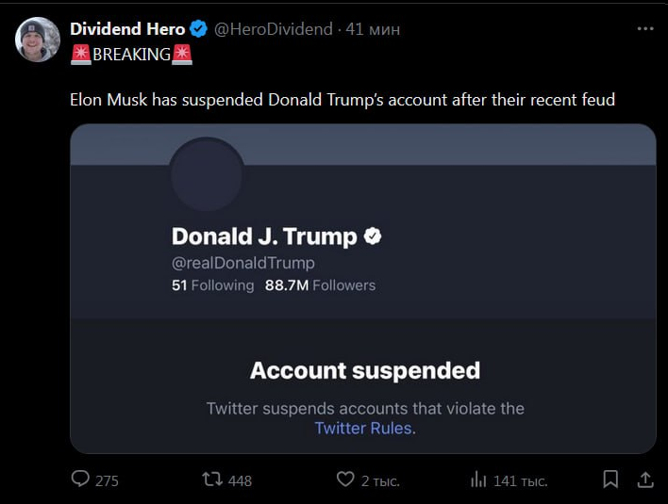Click the white verified badge beside Trump
This screenshot has height=504, width=668.
click(x=373, y=236)
